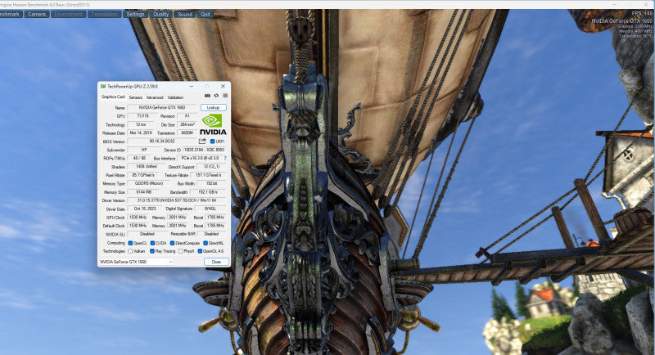Click the Lookup button
The image size is (655, 355).
(214, 108)
